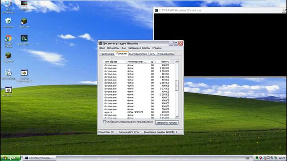Image resolution: width=287 pixels, height=161 pixels.
Task: Enable Отображать процессы всех пользователей checkbox
Action: [x=104, y=122]
